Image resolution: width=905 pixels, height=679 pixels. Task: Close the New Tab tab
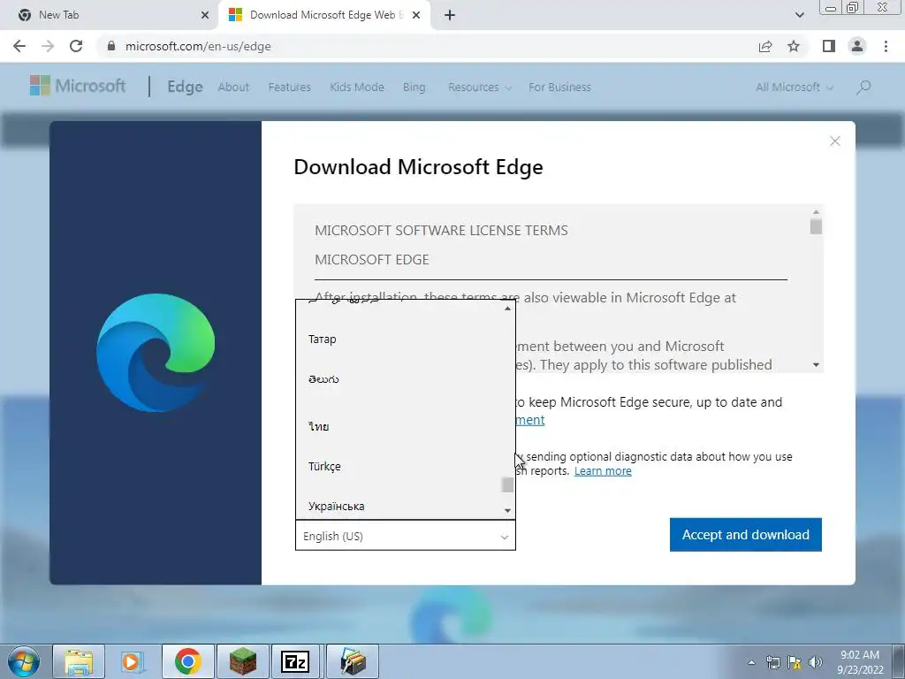(x=205, y=15)
